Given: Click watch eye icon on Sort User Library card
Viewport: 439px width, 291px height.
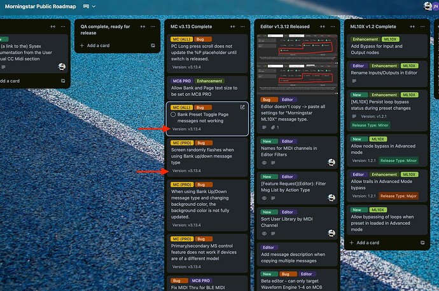Looking at the screenshot, I should 264,233.
